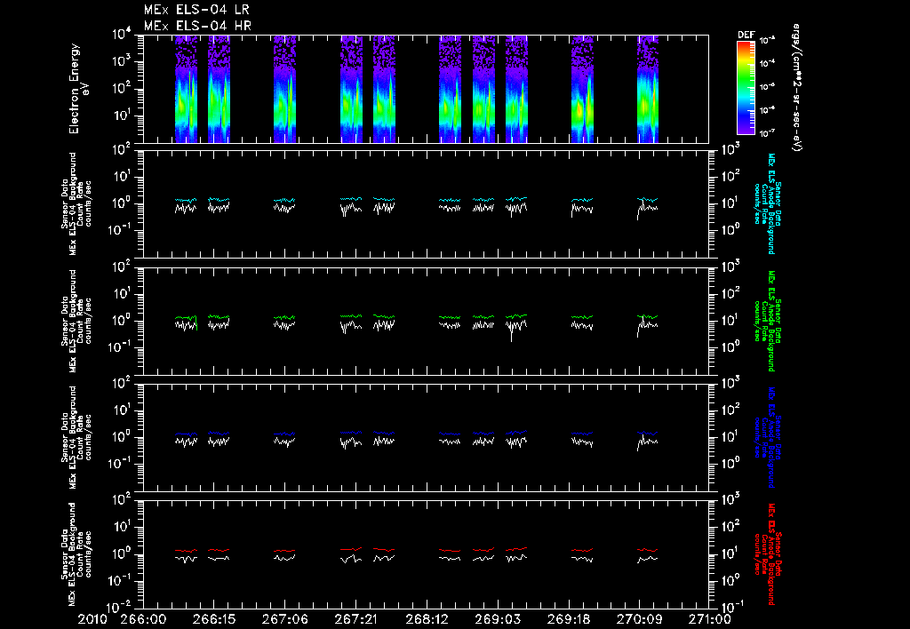The image size is (910, 629).
Task: Click the '271:00' time axis label
Action: click(709, 619)
